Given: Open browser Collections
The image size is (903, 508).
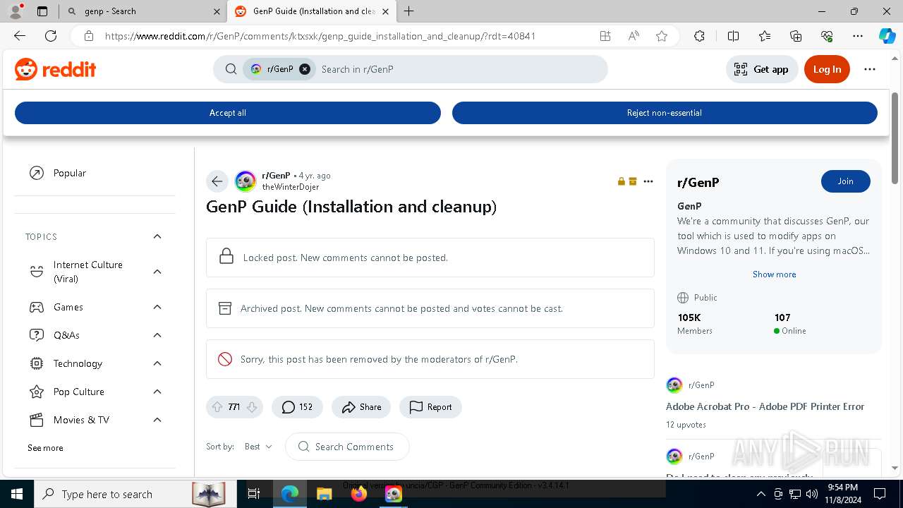Looking at the screenshot, I should tap(796, 36).
